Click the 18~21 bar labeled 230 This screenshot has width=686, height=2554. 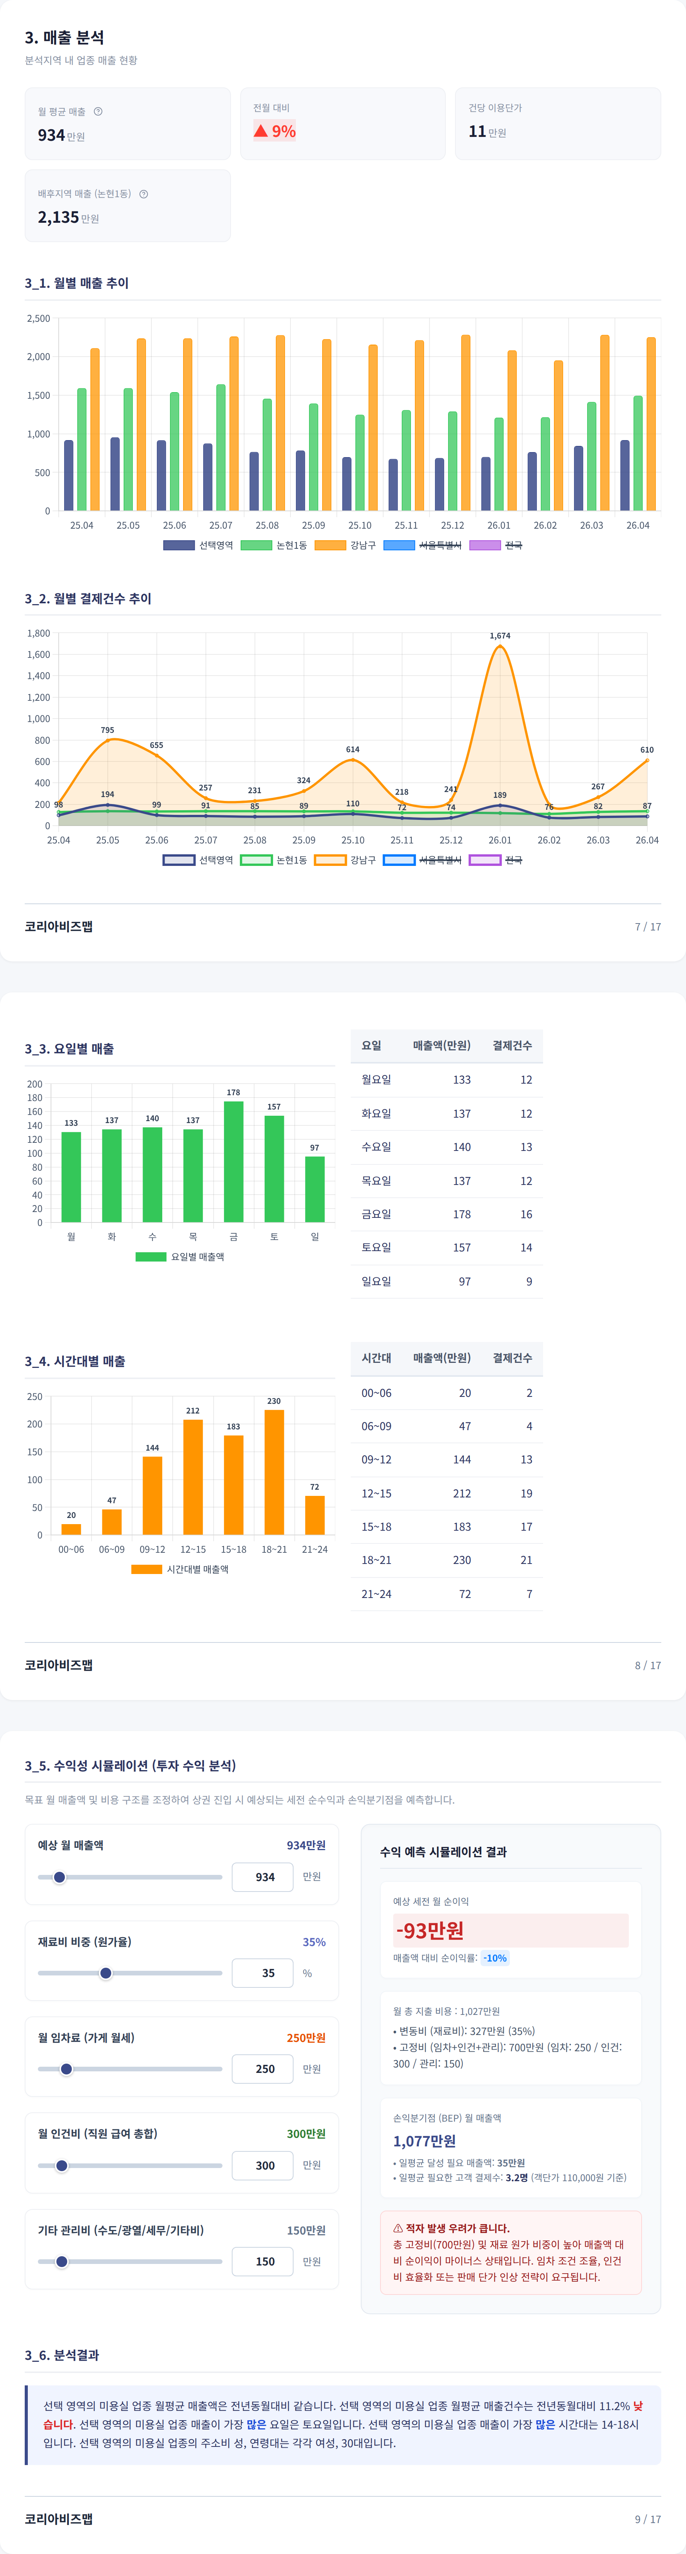274,1472
